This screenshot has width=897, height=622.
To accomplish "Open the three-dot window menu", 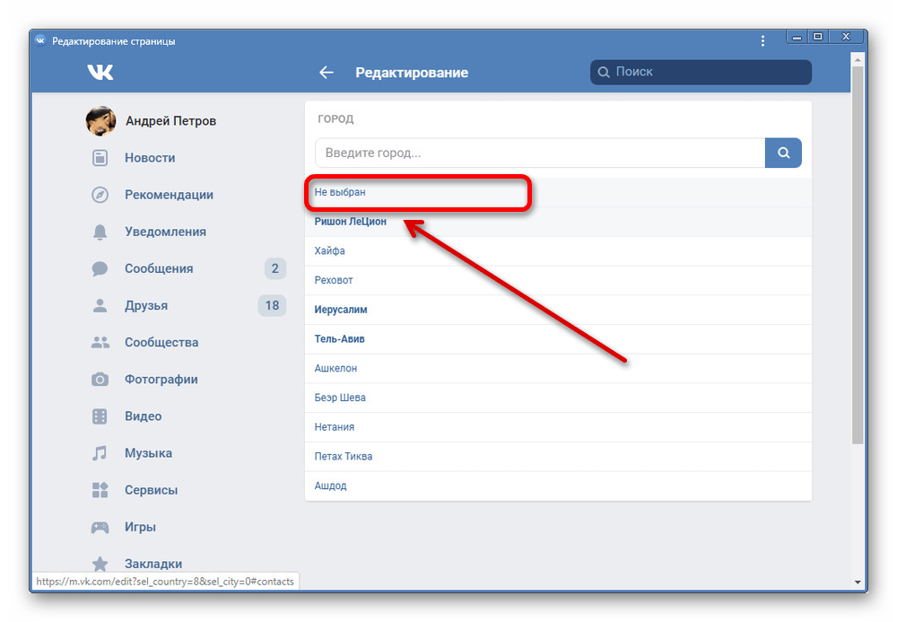I will click(762, 40).
